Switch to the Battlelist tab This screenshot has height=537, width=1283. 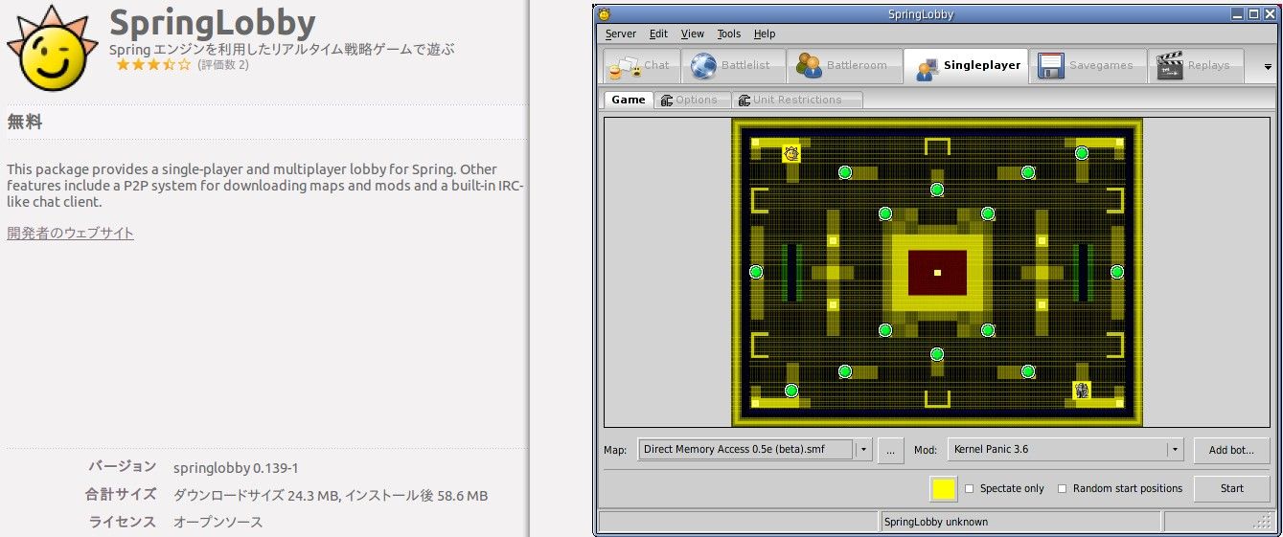(x=732, y=66)
